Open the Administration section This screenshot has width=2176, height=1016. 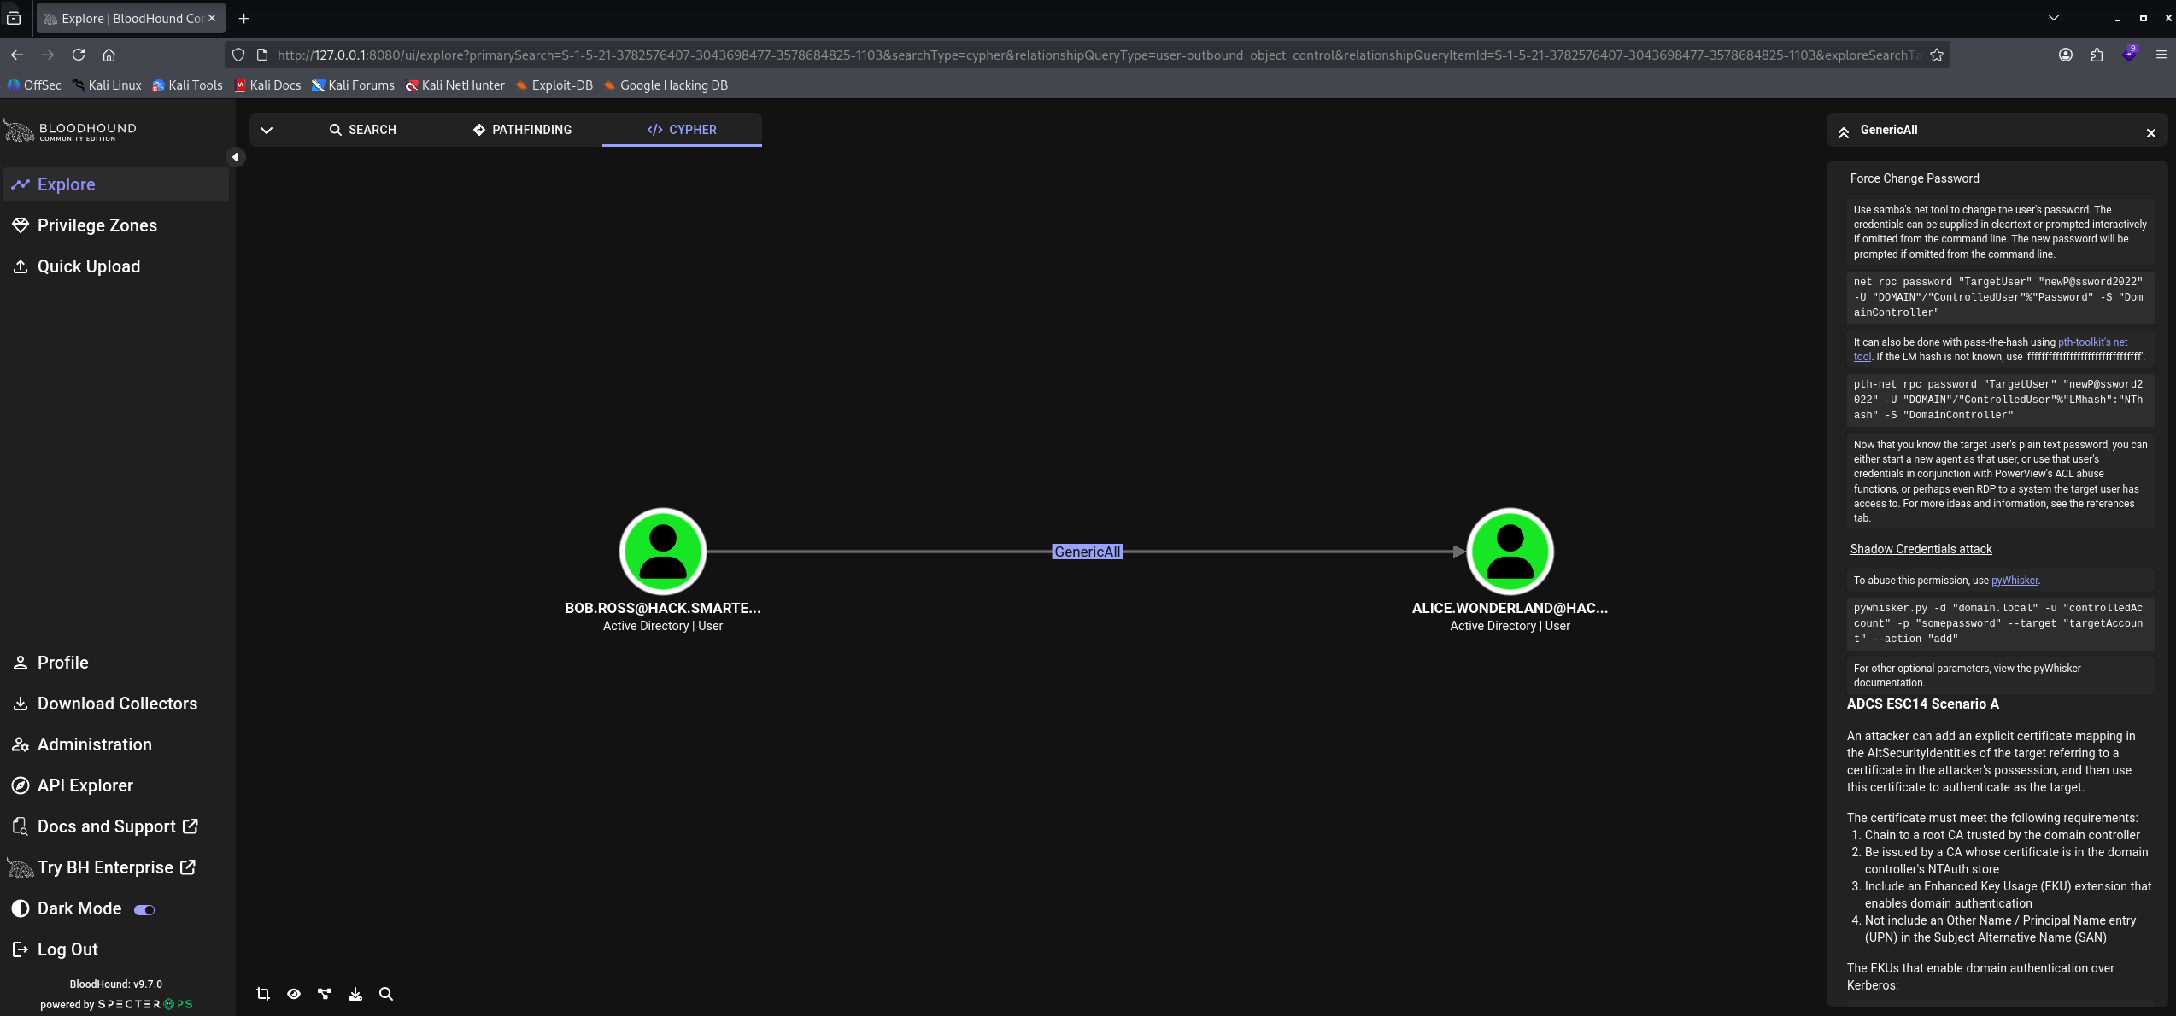[116, 744]
